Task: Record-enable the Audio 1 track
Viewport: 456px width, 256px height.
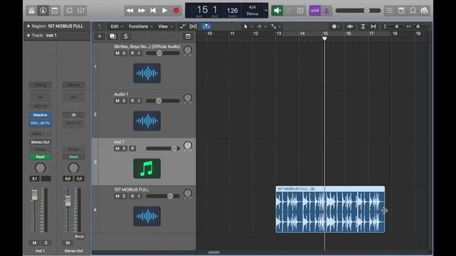Action: [133, 101]
